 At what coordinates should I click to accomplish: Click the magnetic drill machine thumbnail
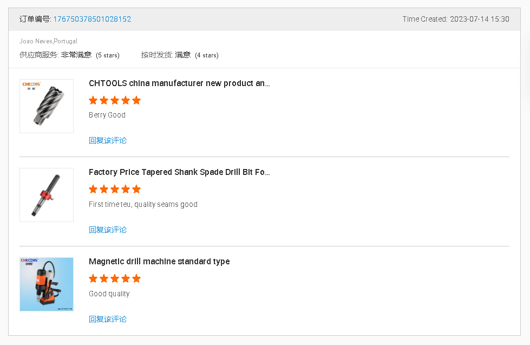click(47, 284)
